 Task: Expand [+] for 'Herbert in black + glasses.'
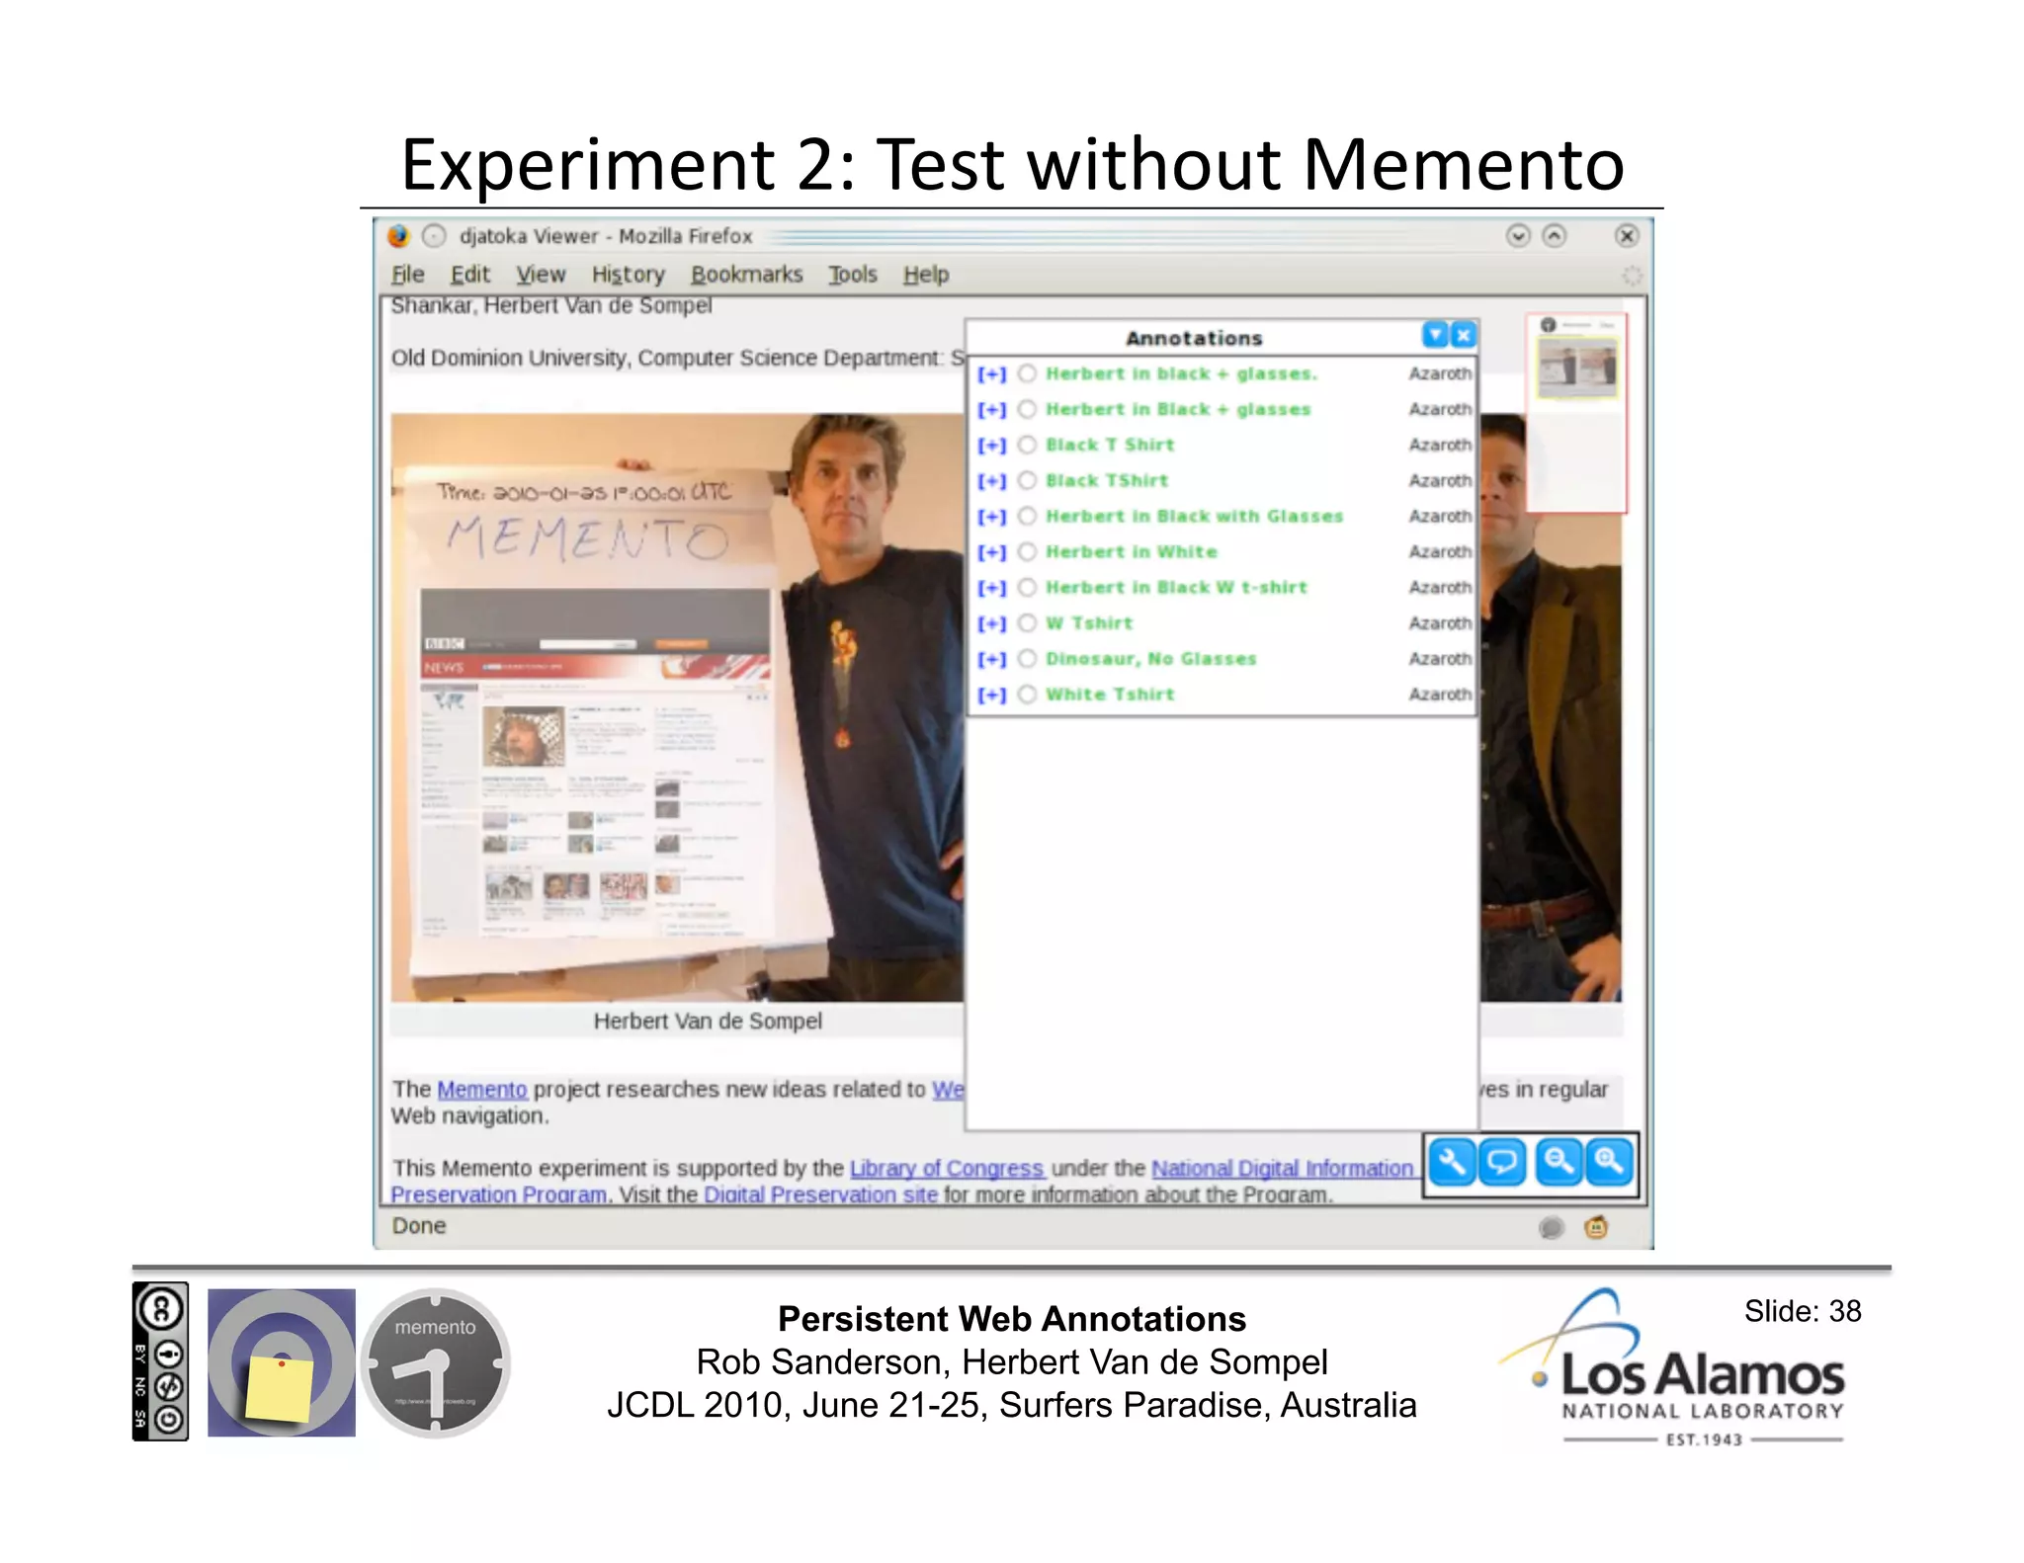991,373
